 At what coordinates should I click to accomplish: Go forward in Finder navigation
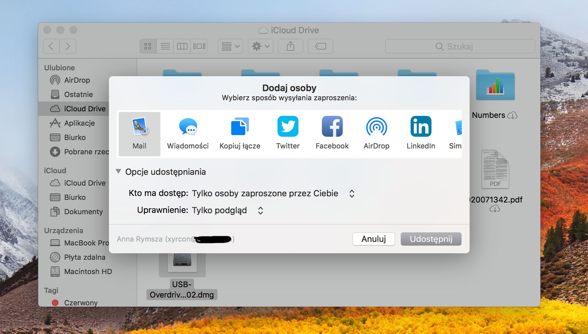[x=68, y=46]
